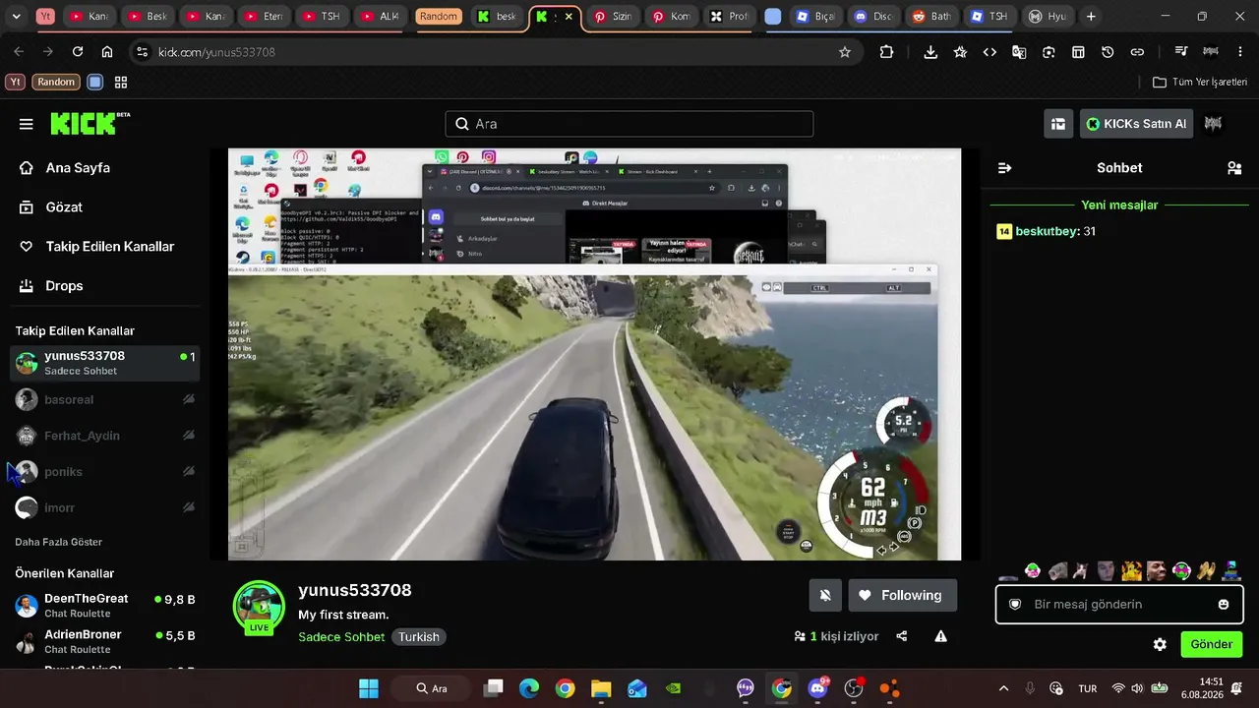
Task: Switch to the Random tab group
Action: coord(439,17)
